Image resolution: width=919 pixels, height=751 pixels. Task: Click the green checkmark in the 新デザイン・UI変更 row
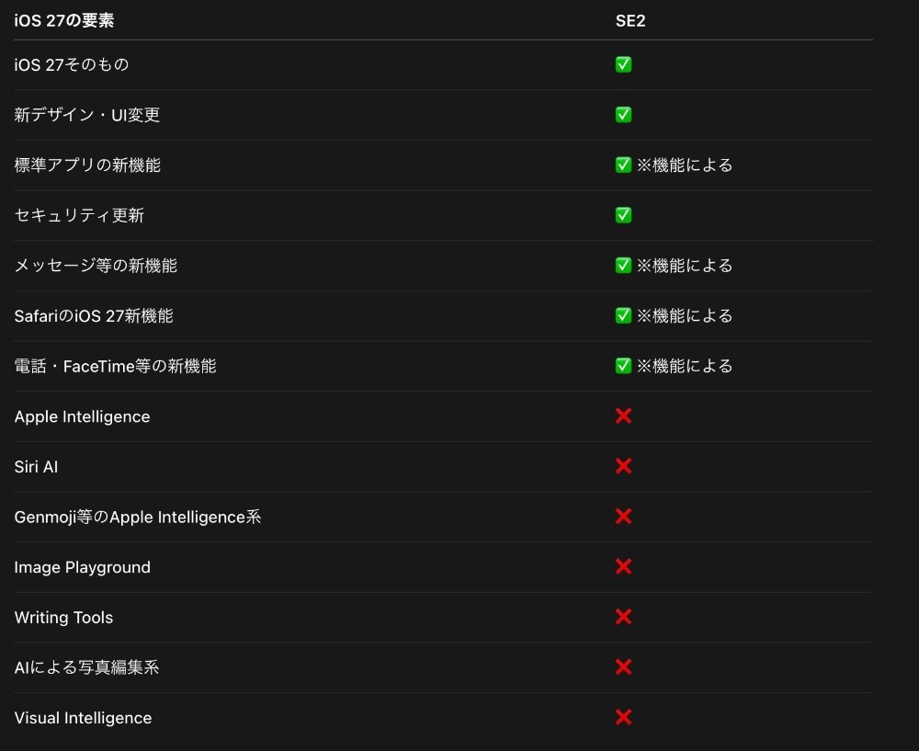coord(623,114)
